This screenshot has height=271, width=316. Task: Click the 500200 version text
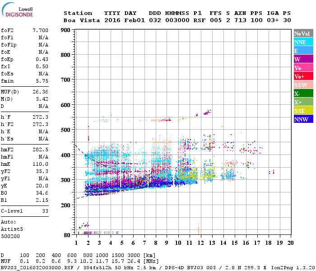pyautogui.click(x=10, y=236)
